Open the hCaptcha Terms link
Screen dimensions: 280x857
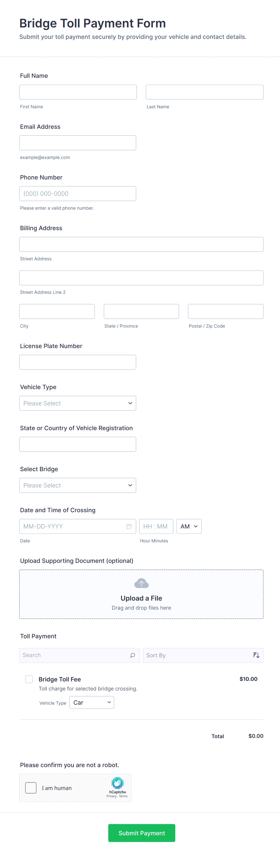tap(123, 796)
